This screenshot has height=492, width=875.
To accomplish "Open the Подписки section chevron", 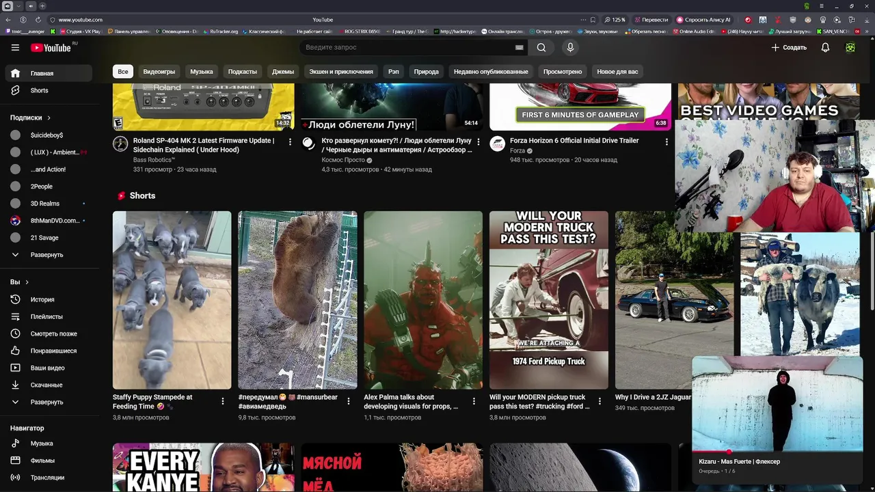I will (x=49, y=118).
